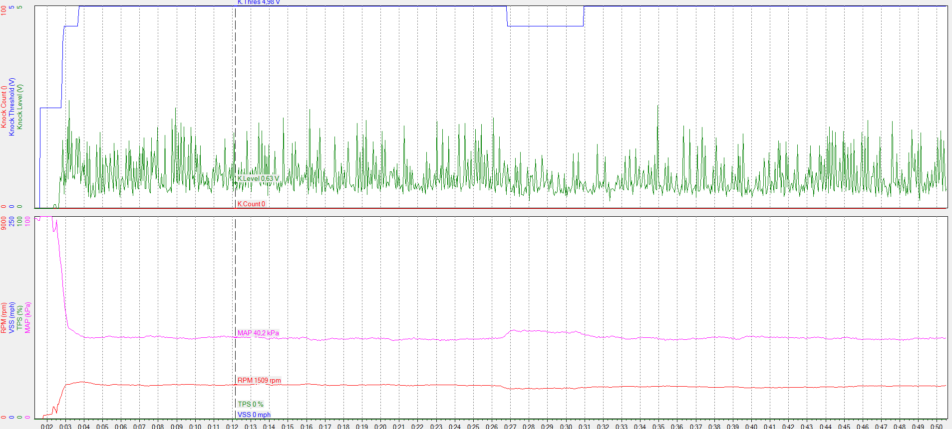This screenshot has height=429, width=952.
Task: Select the TPS (%) axis title
Action: (x=20, y=317)
